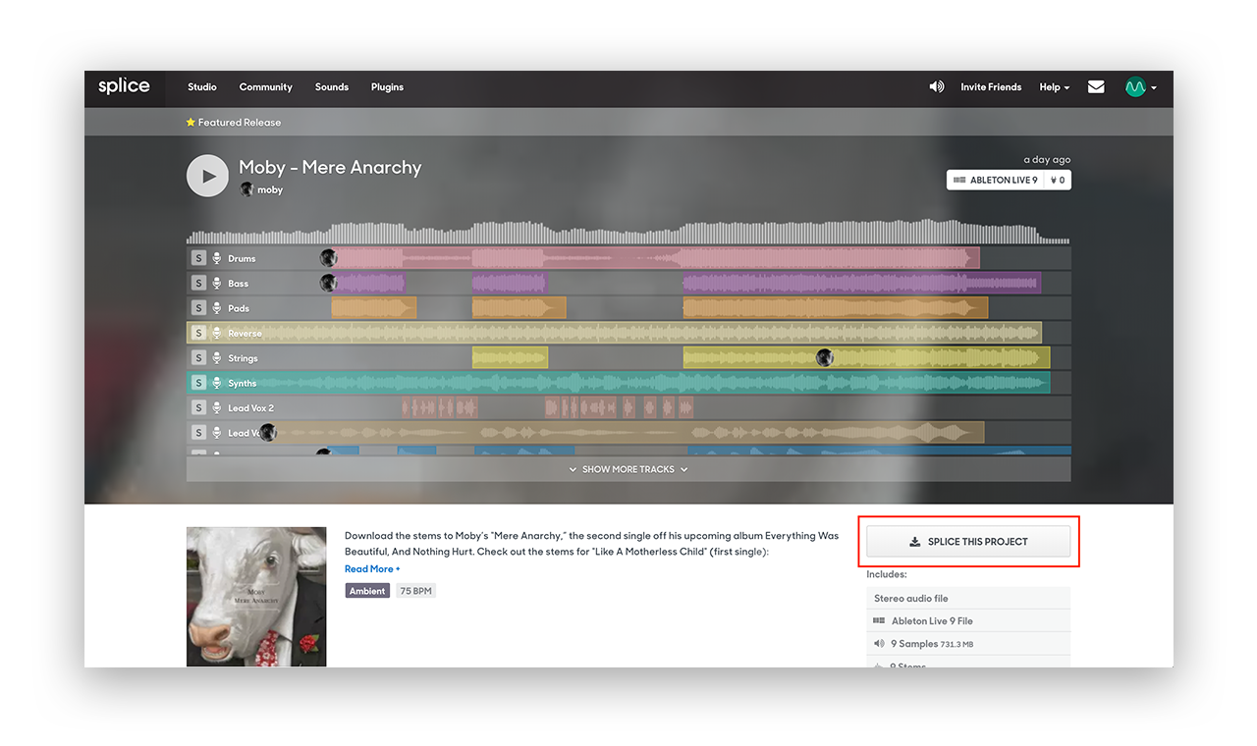The height and width of the screenshot is (746, 1257).
Task: Click the 75 BPM tag
Action: pyautogui.click(x=415, y=591)
